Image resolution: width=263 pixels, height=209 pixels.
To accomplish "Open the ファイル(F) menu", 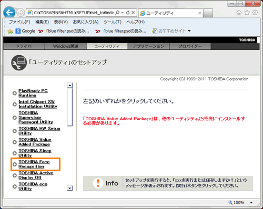I will (19, 22).
